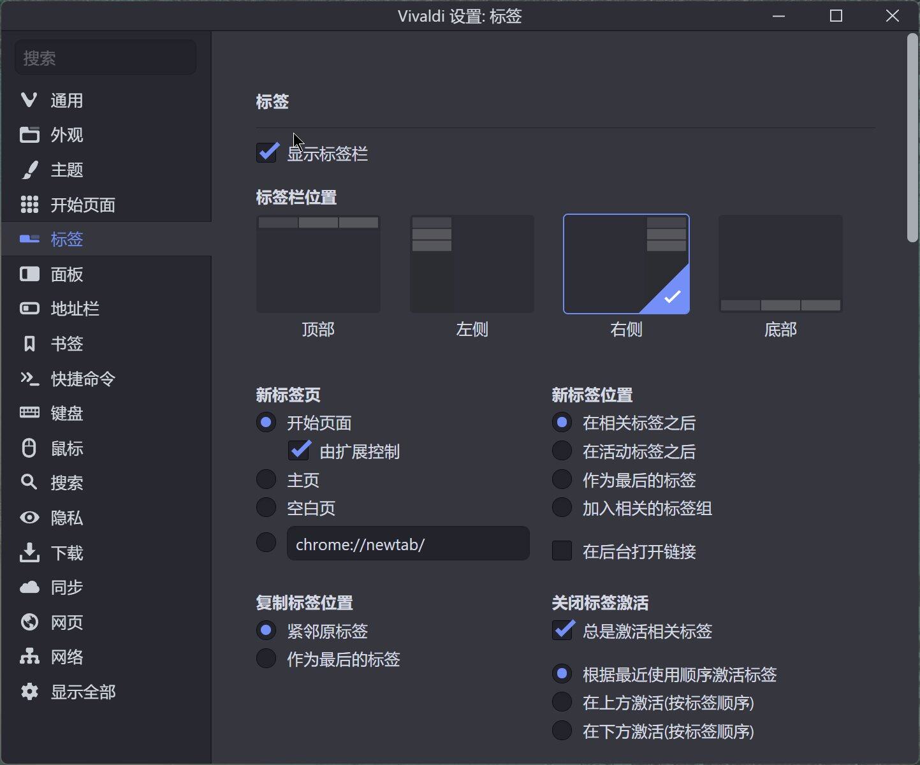Screen dimensions: 920x765
Task: Close the Vivaldi settings window
Action: point(893,16)
